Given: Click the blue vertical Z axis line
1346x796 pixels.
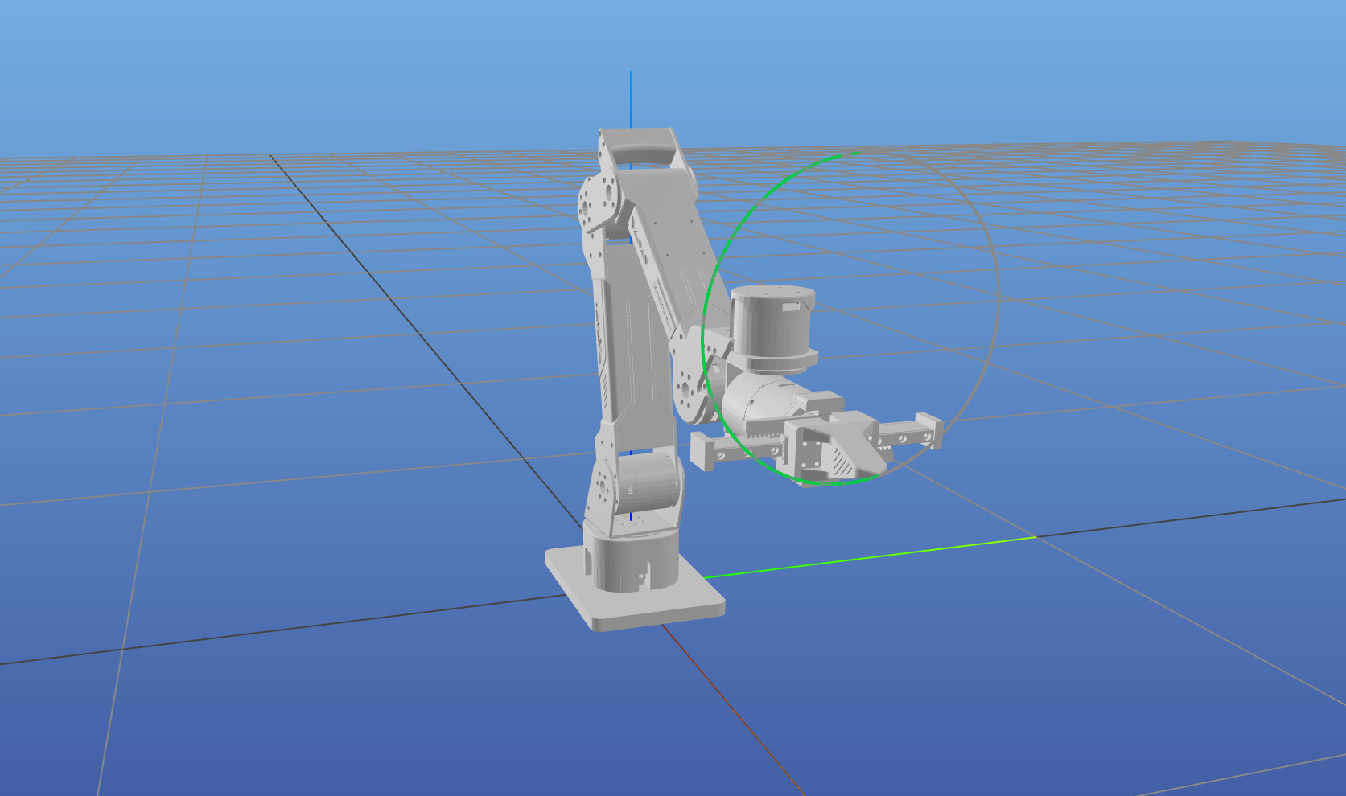Looking at the screenshot, I should tap(631, 96).
